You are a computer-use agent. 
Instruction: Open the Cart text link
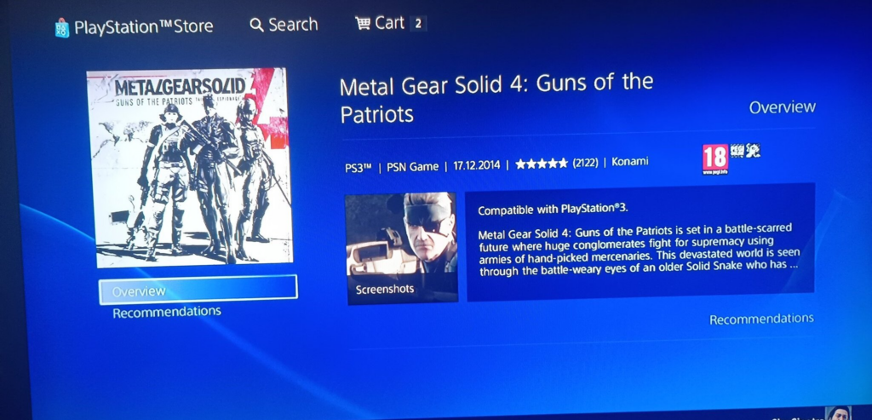click(389, 23)
